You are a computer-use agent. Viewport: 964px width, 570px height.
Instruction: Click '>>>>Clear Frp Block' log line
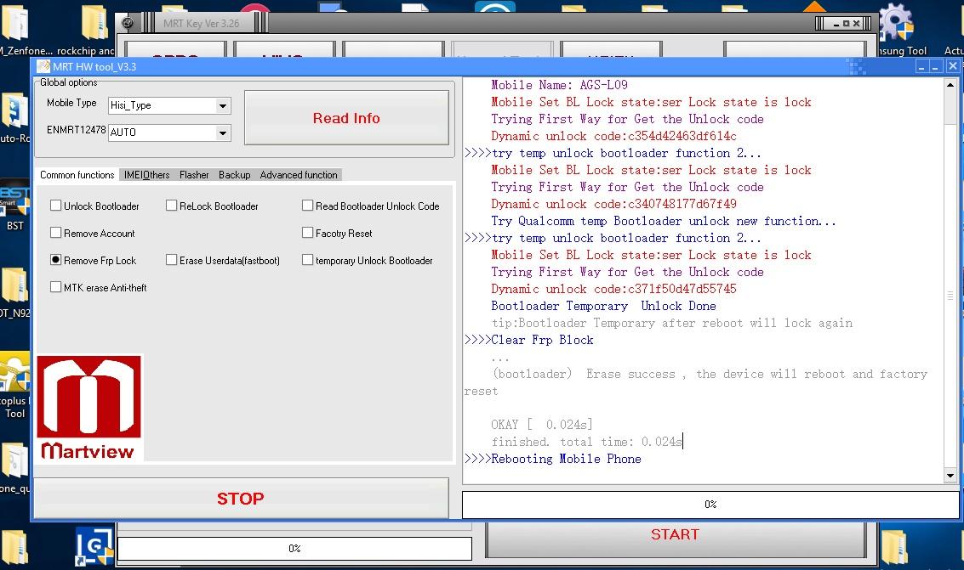pos(529,340)
